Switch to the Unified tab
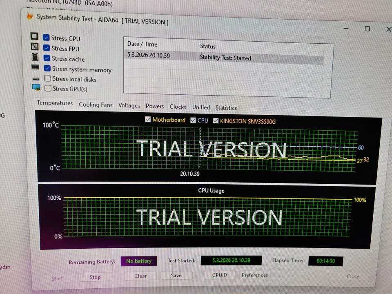Screen dimensions: 392x294 coord(201,107)
